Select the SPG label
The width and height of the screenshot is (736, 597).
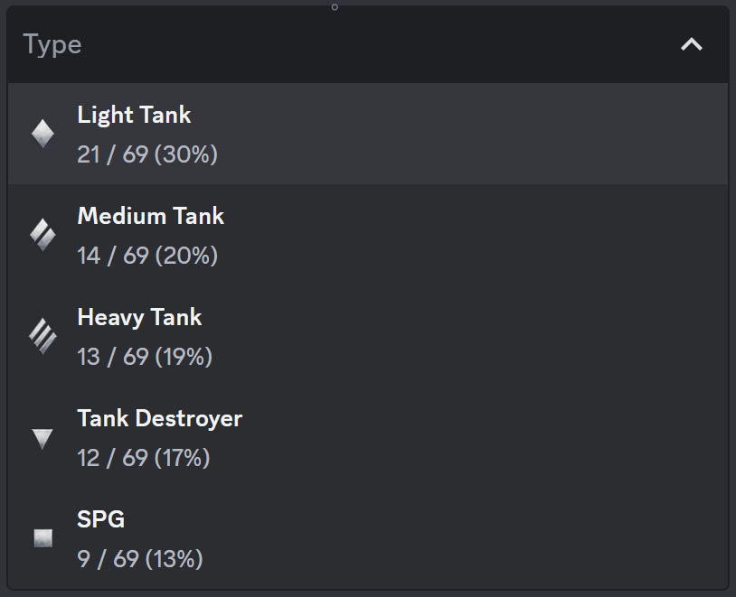point(101,519)
